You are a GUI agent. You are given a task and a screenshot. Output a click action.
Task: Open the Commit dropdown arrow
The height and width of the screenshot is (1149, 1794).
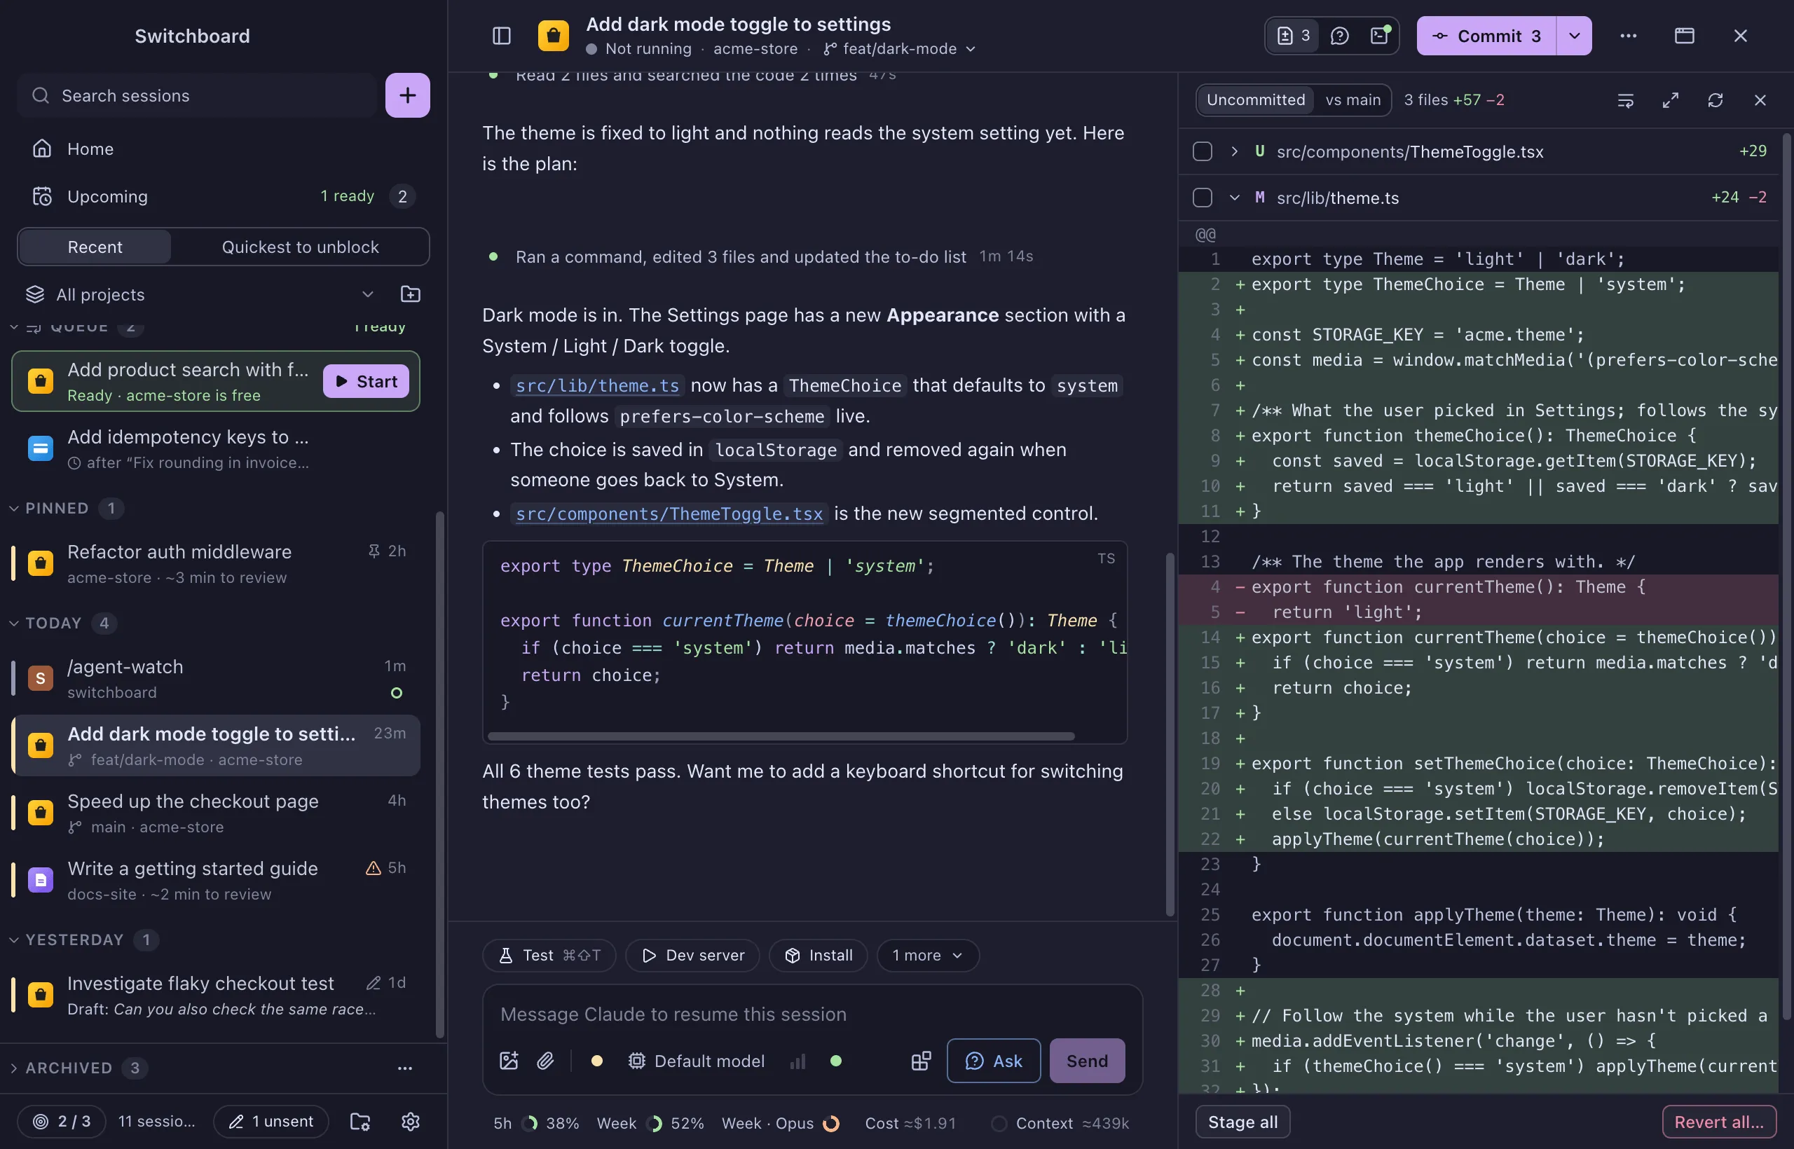[x=1574, y=36]
